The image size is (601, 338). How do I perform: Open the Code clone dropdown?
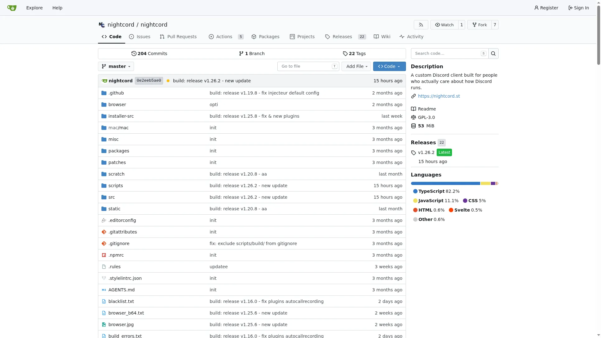tap(389, 66)
